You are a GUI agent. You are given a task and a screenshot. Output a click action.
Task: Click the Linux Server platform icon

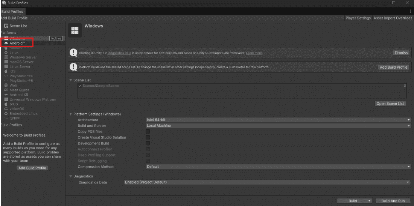click(x=6, y=66)
